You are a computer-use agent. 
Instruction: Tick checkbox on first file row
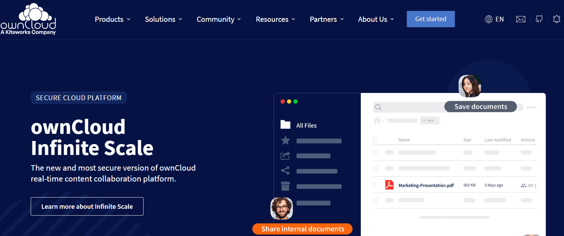click(375, 153)
